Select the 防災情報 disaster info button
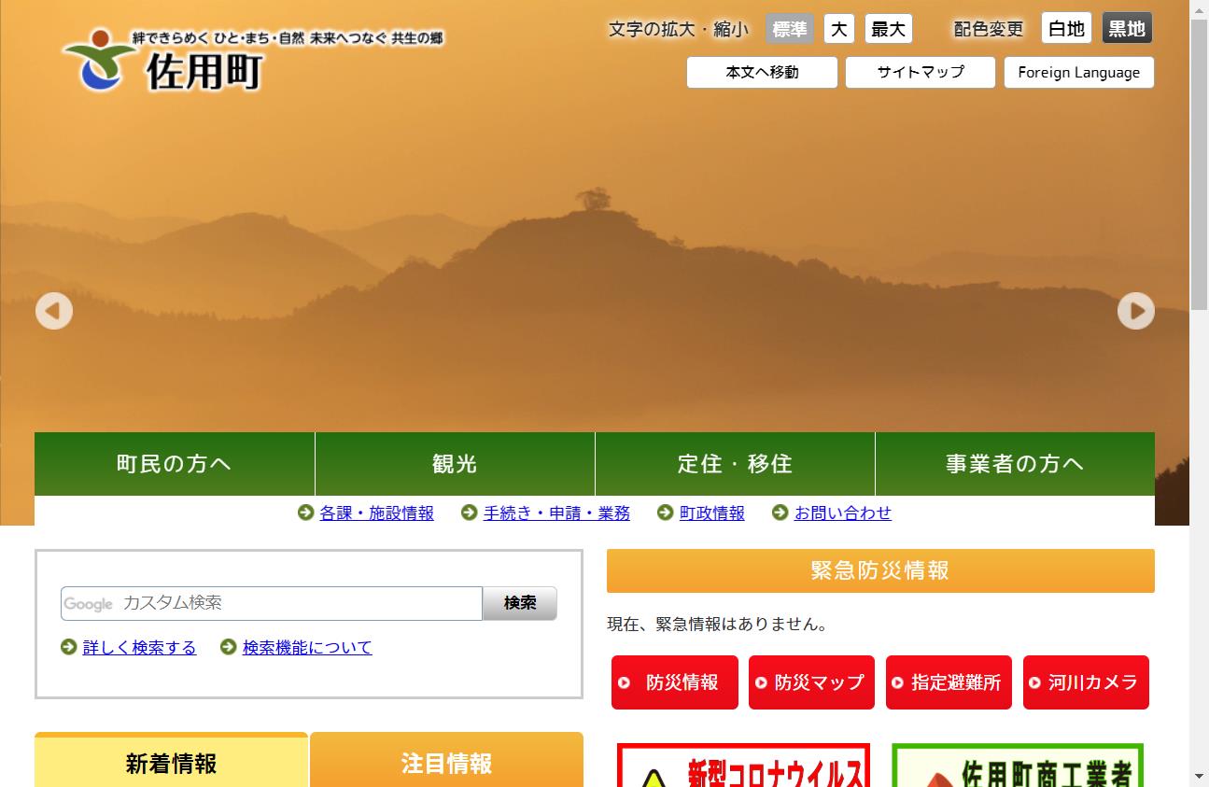 674,682
